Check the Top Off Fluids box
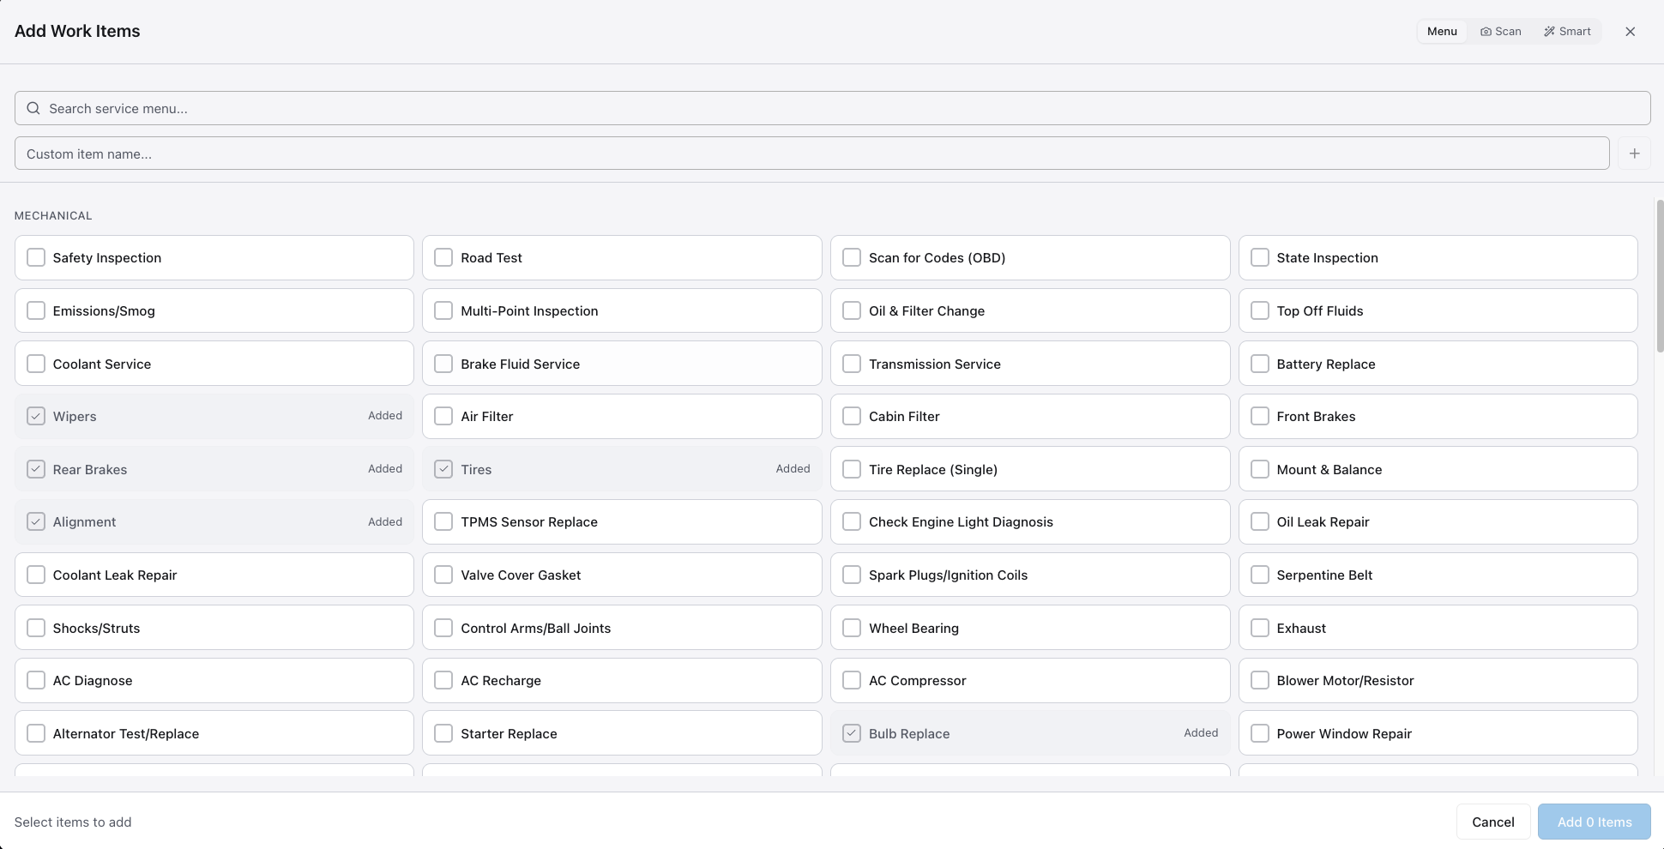 (1259, 310)
